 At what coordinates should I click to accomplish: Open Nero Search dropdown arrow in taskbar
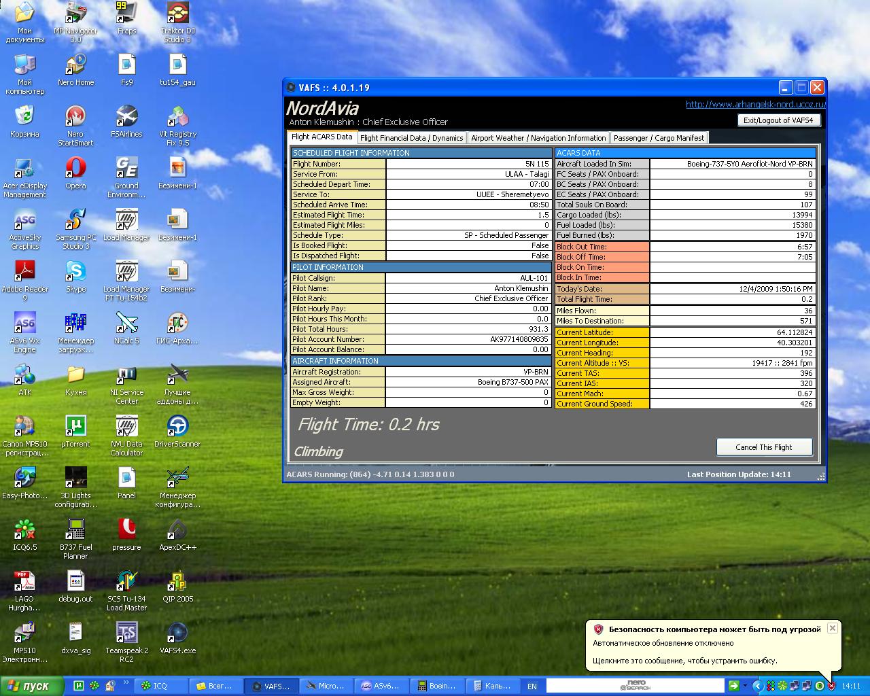click(x=745, y=686)
